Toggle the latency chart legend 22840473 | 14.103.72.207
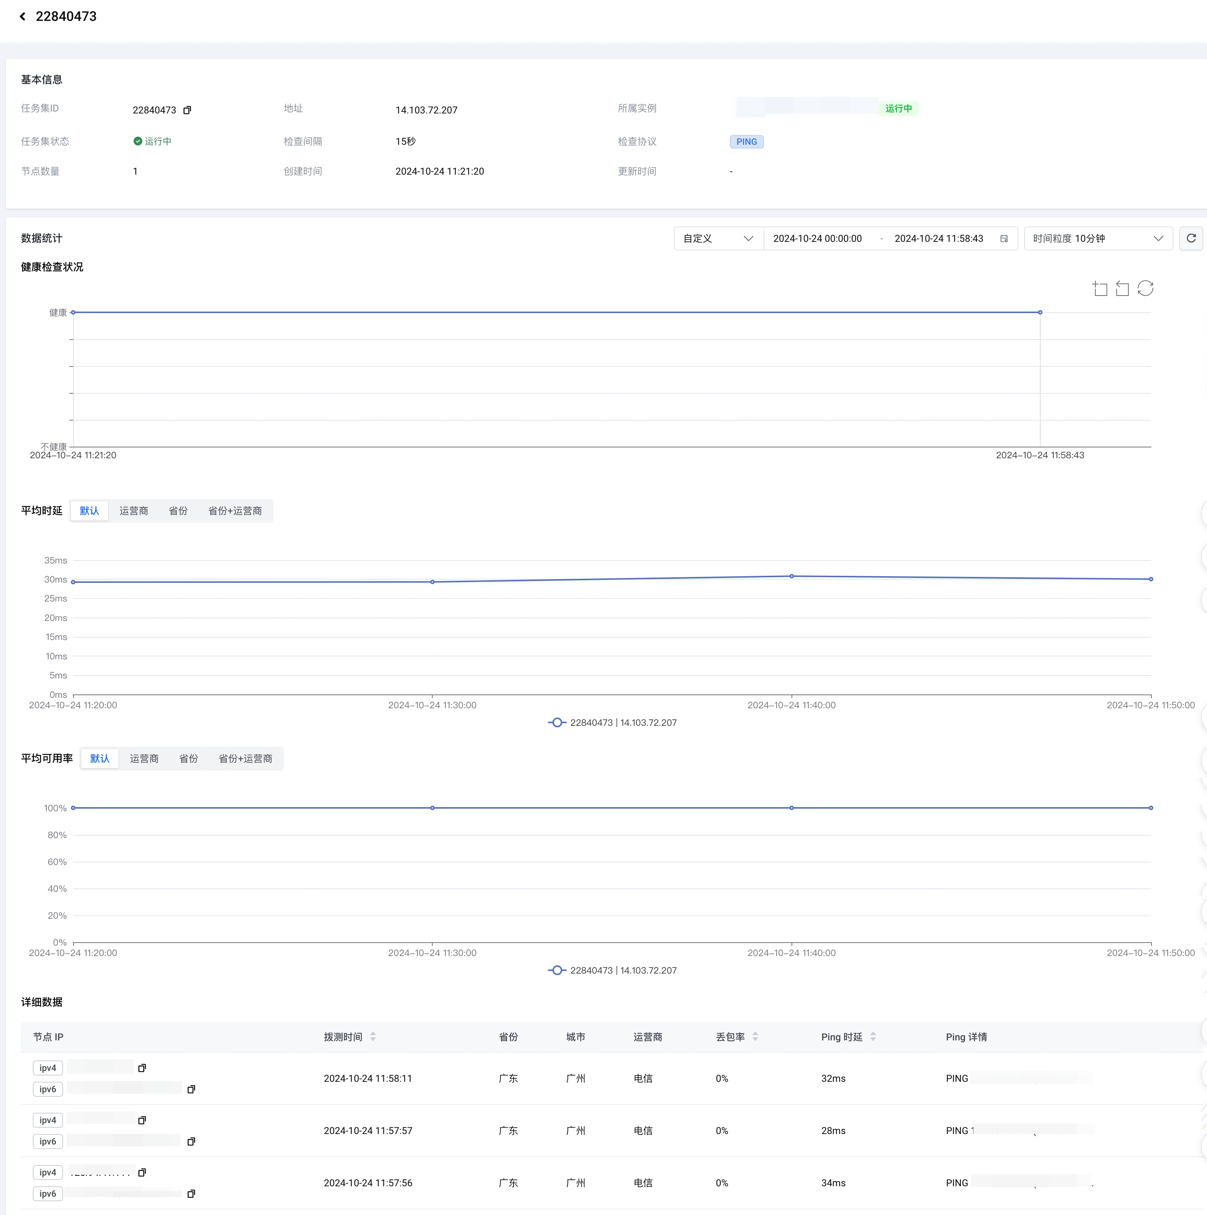 pos(612,722)
